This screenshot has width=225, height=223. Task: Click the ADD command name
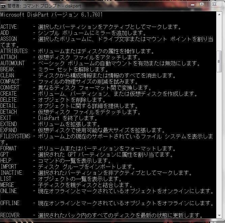point(5,33)
